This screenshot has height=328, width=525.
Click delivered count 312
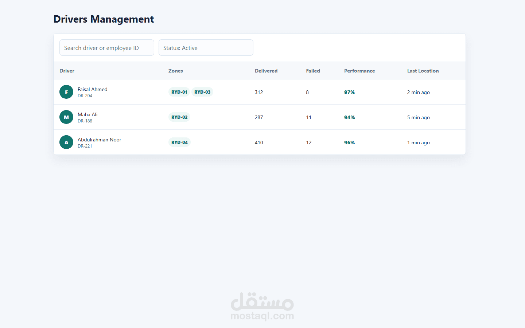pyautogui.click(x=259, y=92)
